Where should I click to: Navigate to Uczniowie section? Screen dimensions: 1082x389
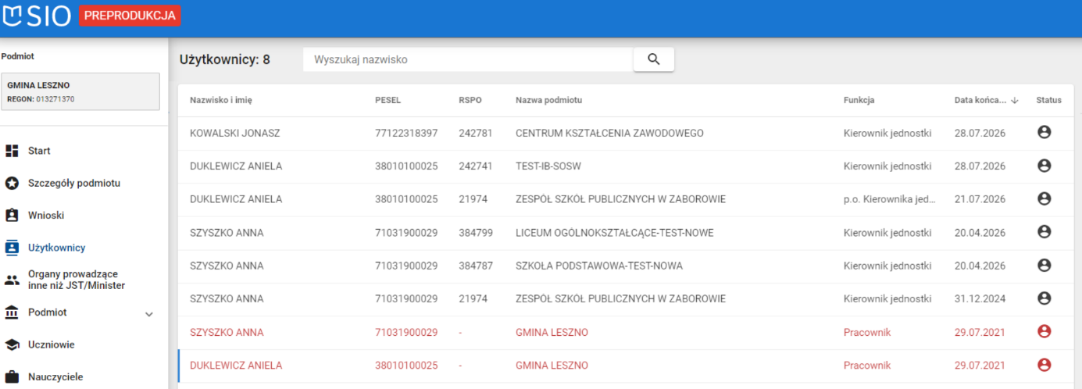point(51,344)
